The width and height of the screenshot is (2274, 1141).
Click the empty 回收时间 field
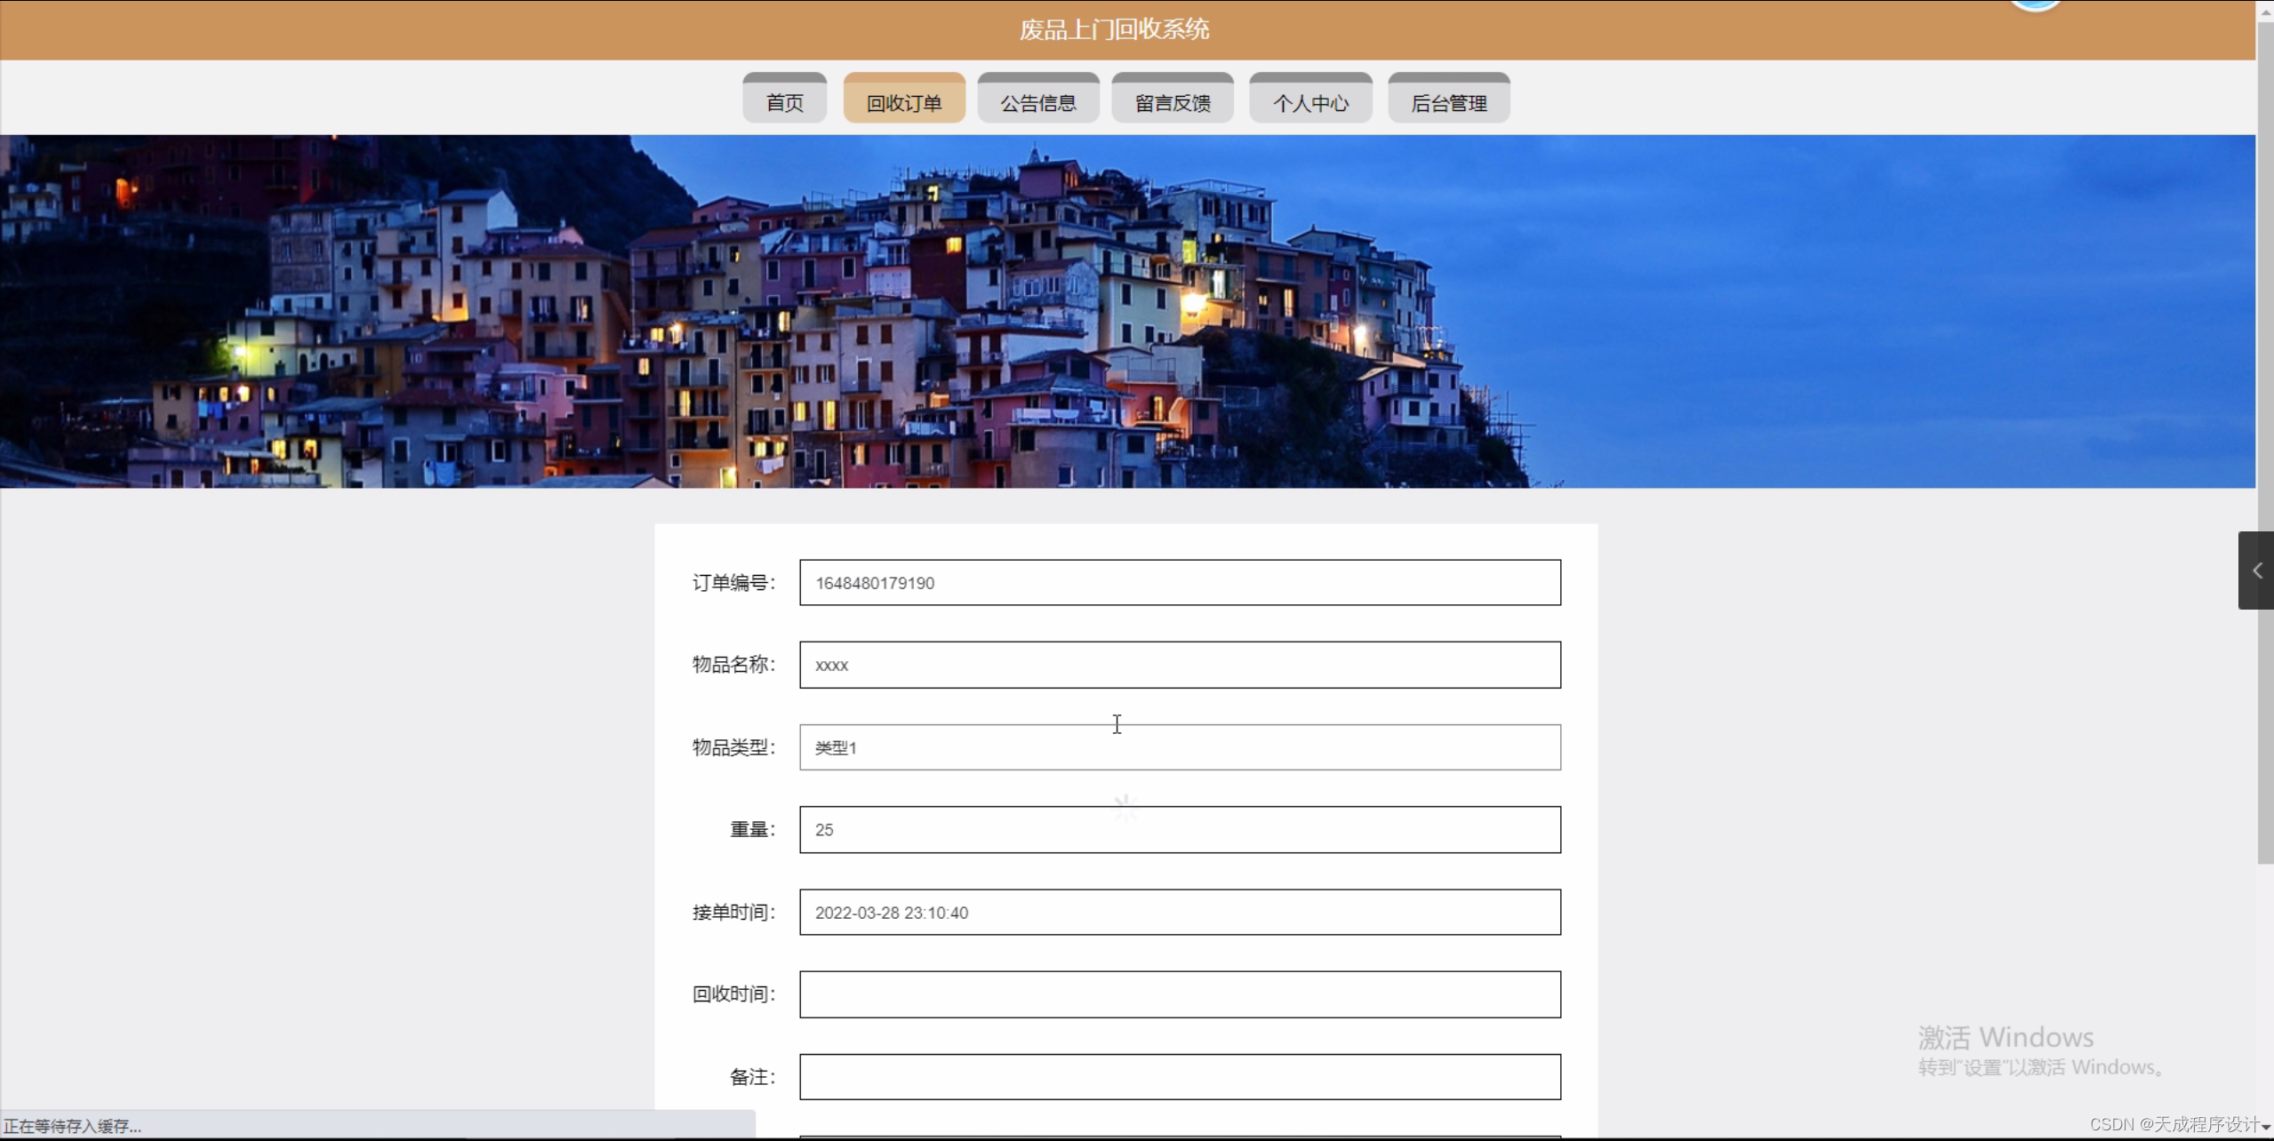(1179, 994)
